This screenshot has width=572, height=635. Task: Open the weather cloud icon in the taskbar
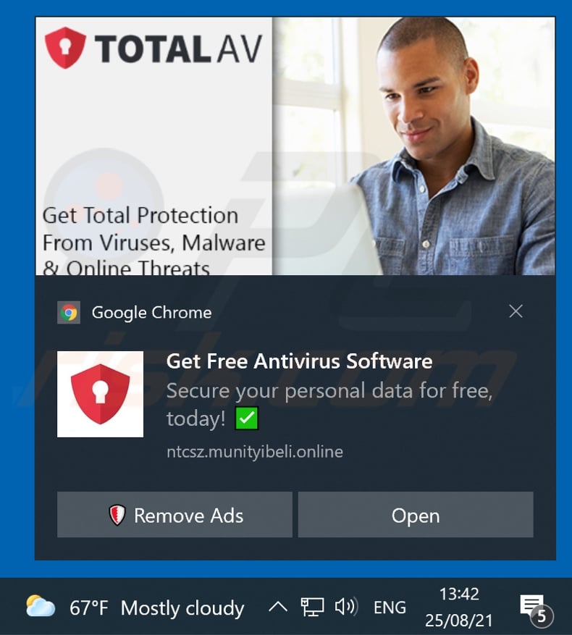[40, 606]
